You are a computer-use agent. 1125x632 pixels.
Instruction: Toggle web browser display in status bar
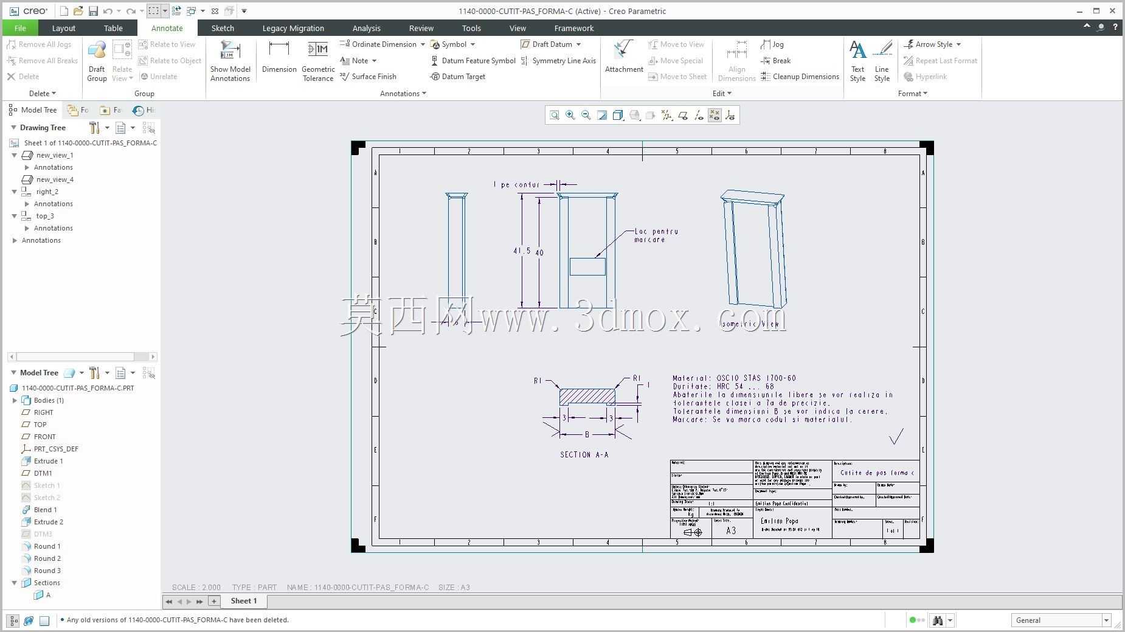(28, 620)
